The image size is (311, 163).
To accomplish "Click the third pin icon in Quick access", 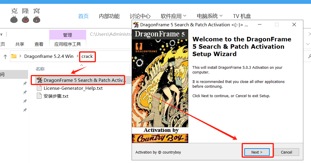I will pyautogui.click(x=25, y=101).
